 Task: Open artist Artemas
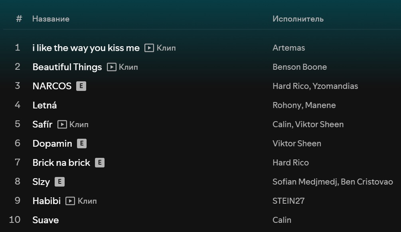pyautogui.click(x=289, y=48)
